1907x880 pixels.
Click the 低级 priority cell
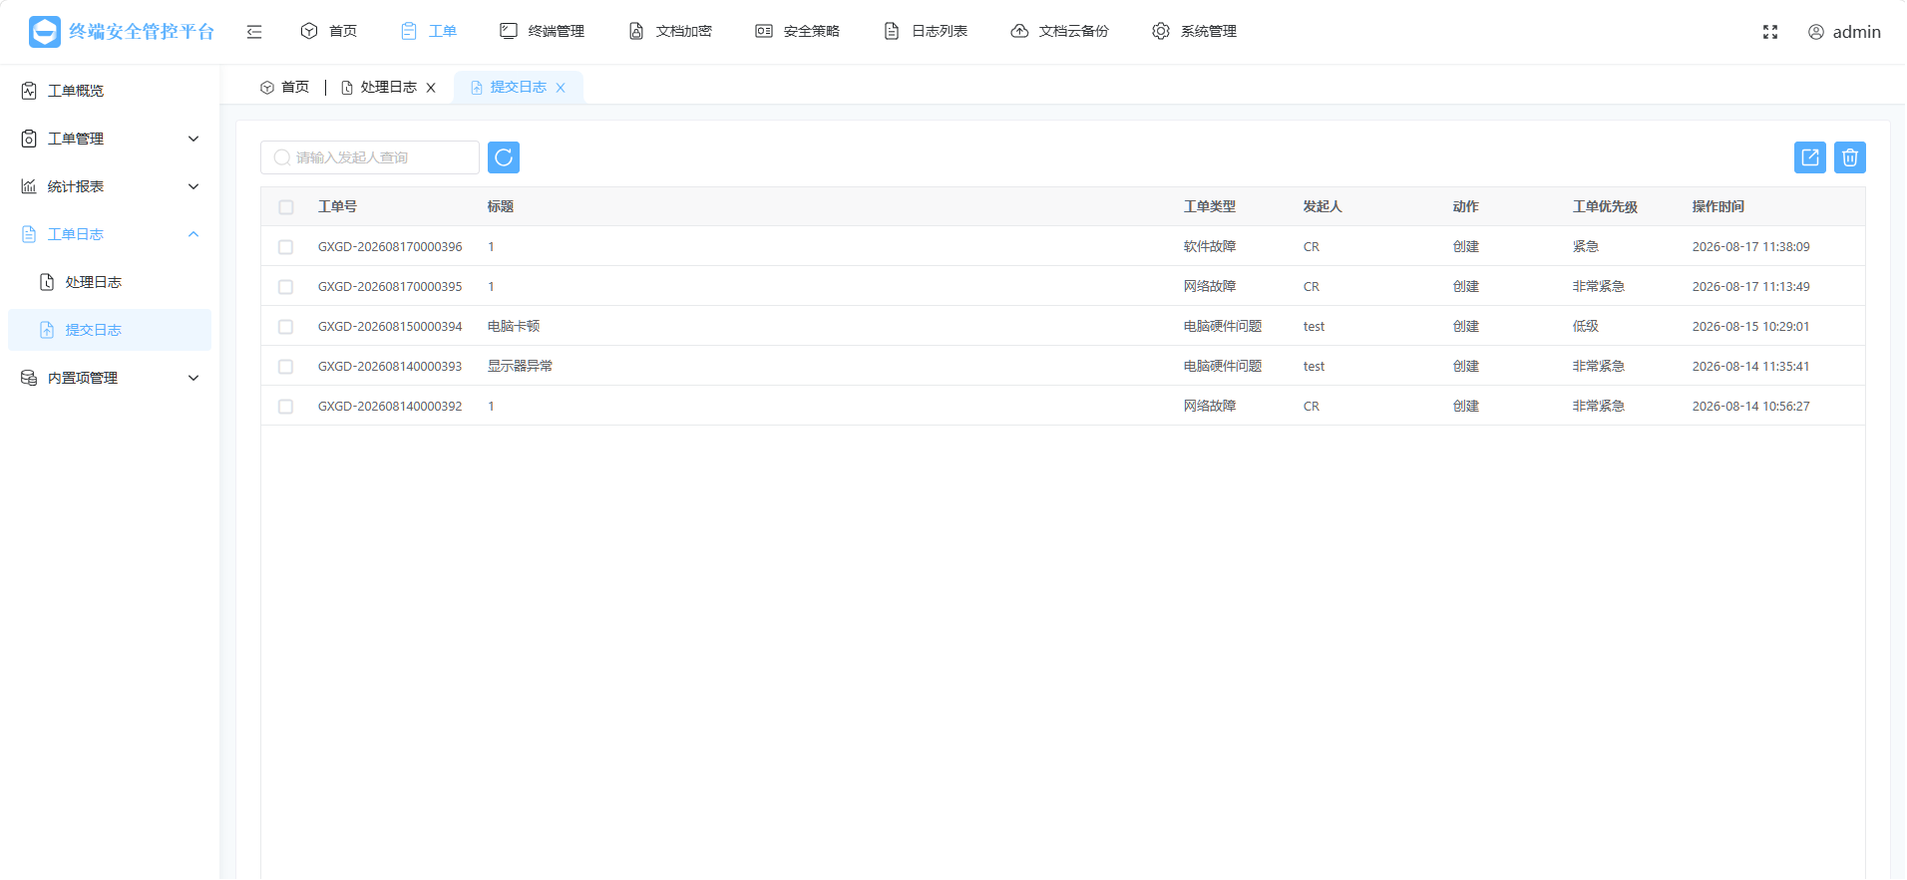[1586, 327]
